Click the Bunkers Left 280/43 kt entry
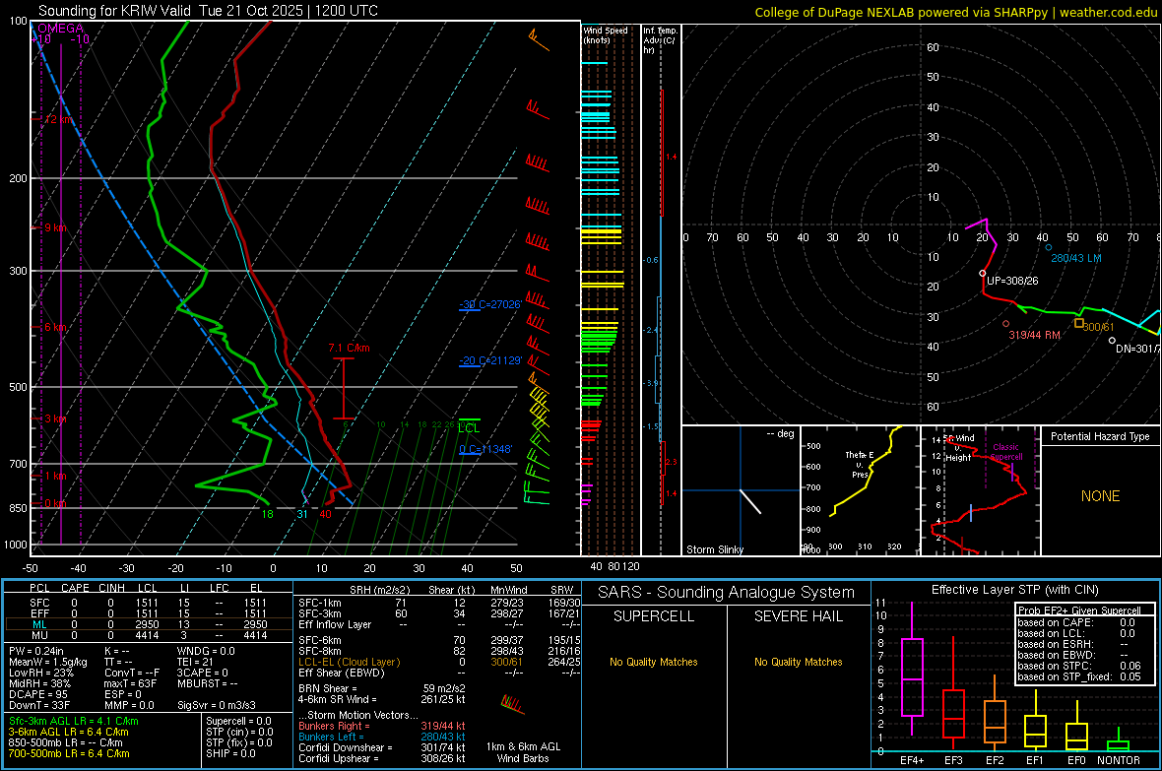Screen dimensions: 1162x771 (382, 737)
